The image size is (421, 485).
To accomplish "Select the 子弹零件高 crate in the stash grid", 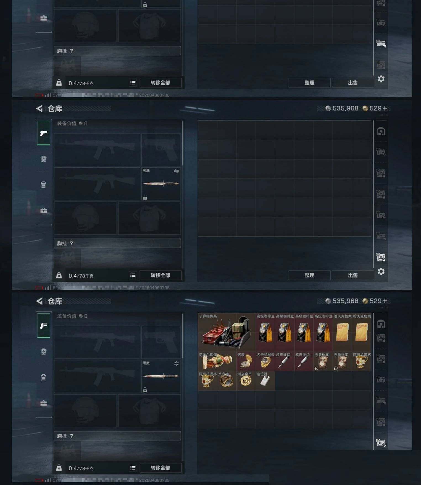I will coord(227,332).
